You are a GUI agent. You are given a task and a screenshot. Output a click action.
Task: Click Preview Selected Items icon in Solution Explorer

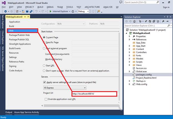click(167, 21)
